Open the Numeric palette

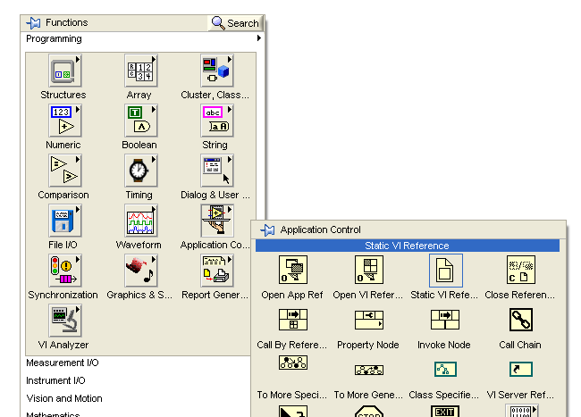(65, 121)
